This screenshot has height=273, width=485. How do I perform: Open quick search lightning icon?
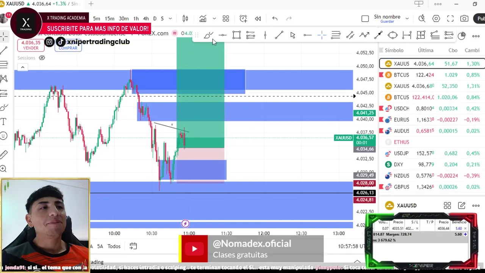coord(422,19)
